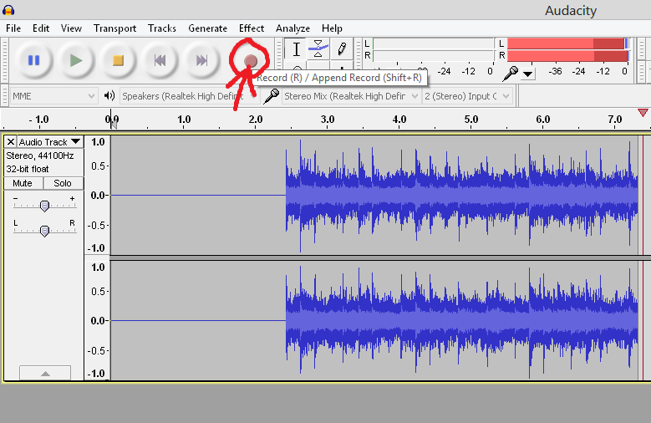Open the View menu
This screenshot has height=423, width=651.
point(71,28)
